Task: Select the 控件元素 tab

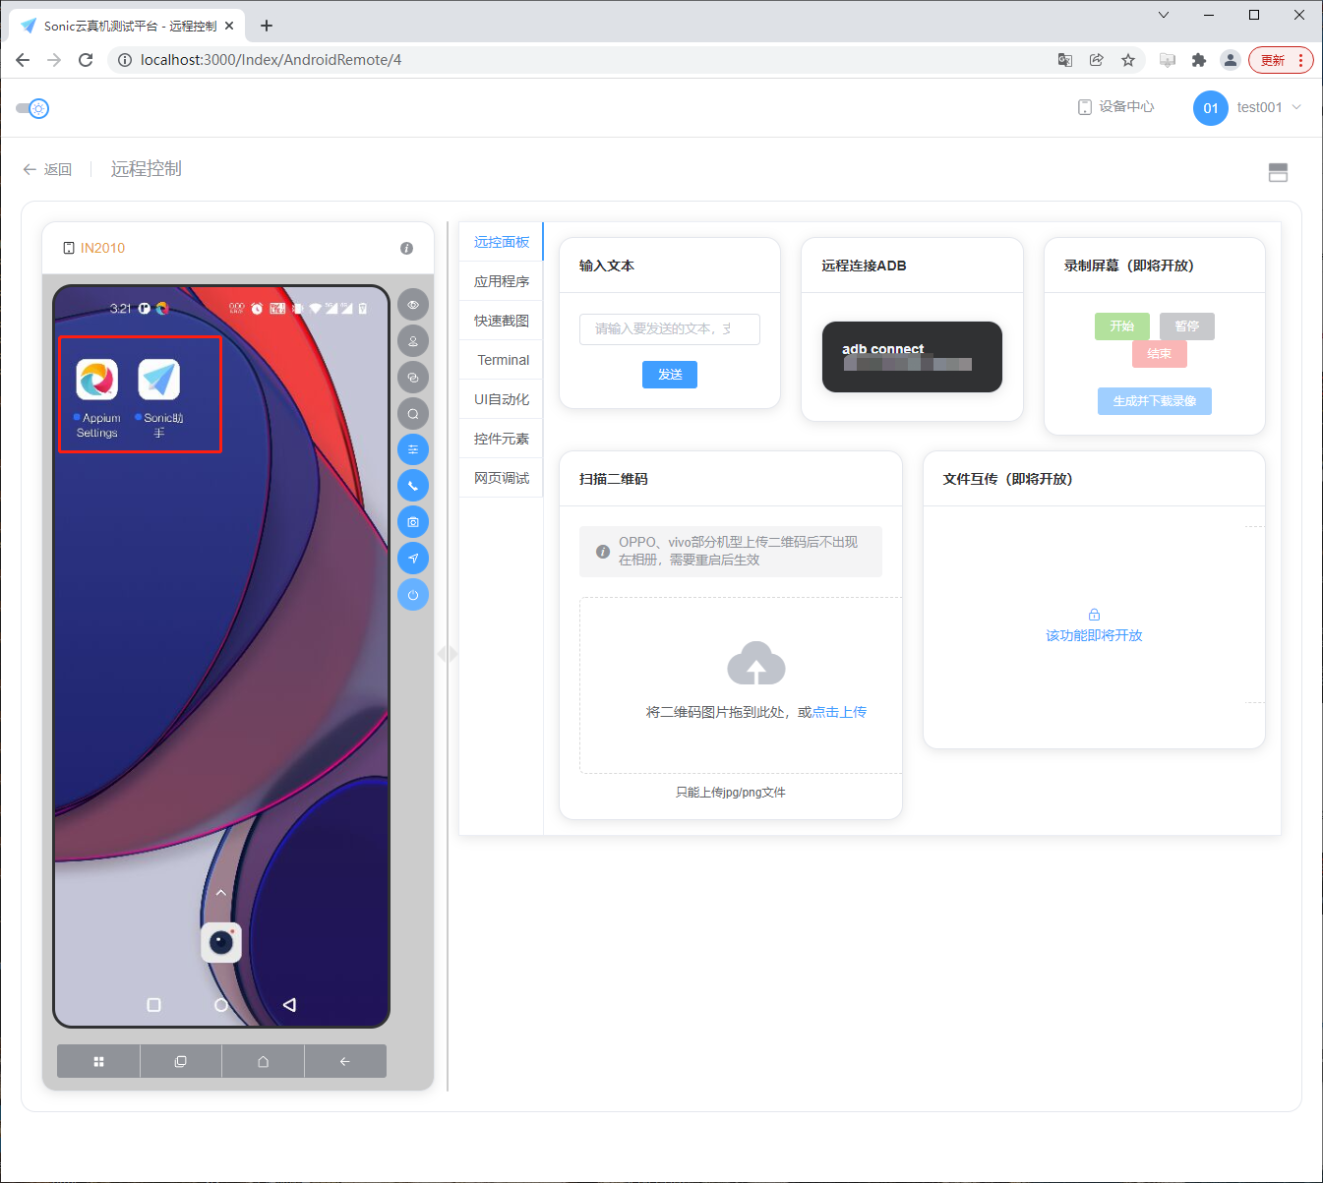Action: (502, 439)
